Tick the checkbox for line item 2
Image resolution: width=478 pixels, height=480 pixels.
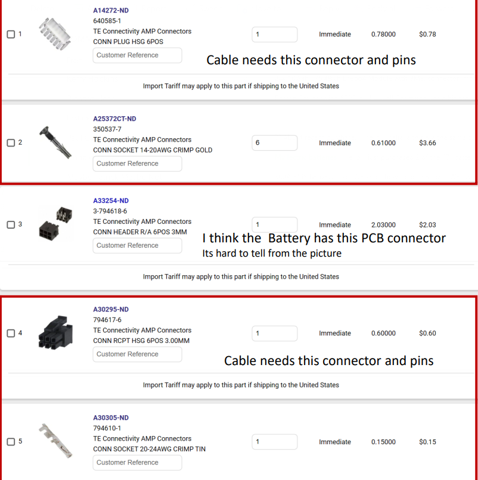[x=11, y=143]
